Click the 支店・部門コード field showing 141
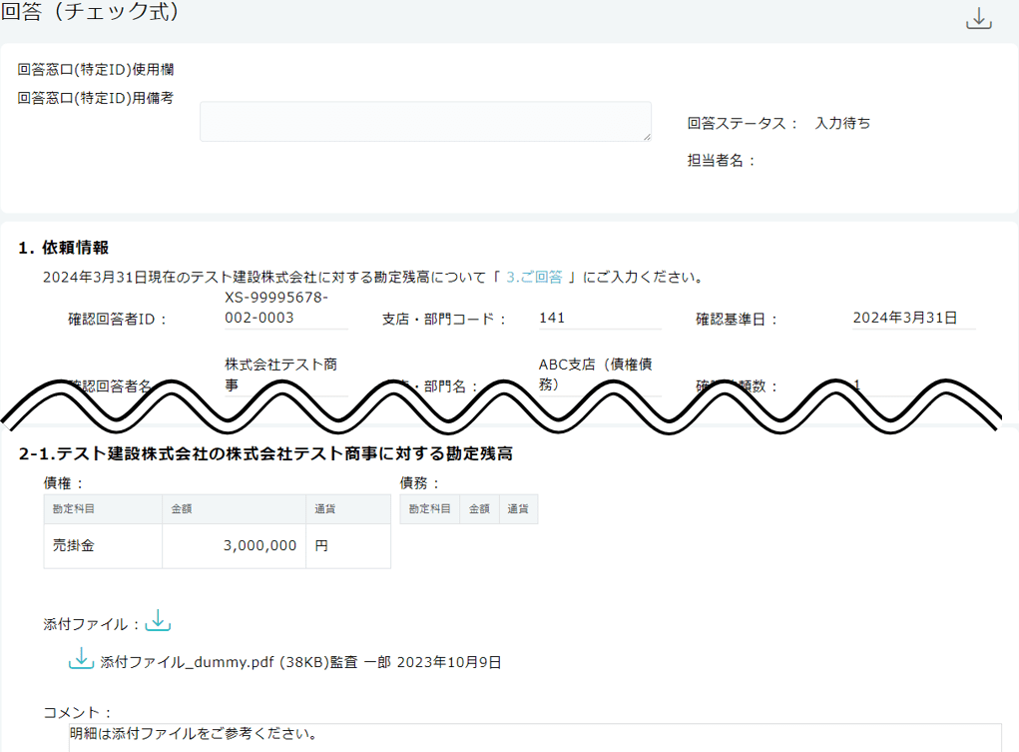Viewport: 1019px width, 752px height. (599, 318)
